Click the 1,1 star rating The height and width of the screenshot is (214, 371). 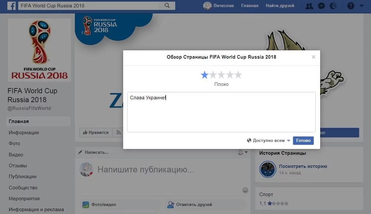click(274, 203)
